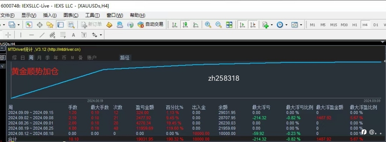
Task: Select the 2024.08.19 ~ 2024.08.25 week row
Action: [196, 128]
